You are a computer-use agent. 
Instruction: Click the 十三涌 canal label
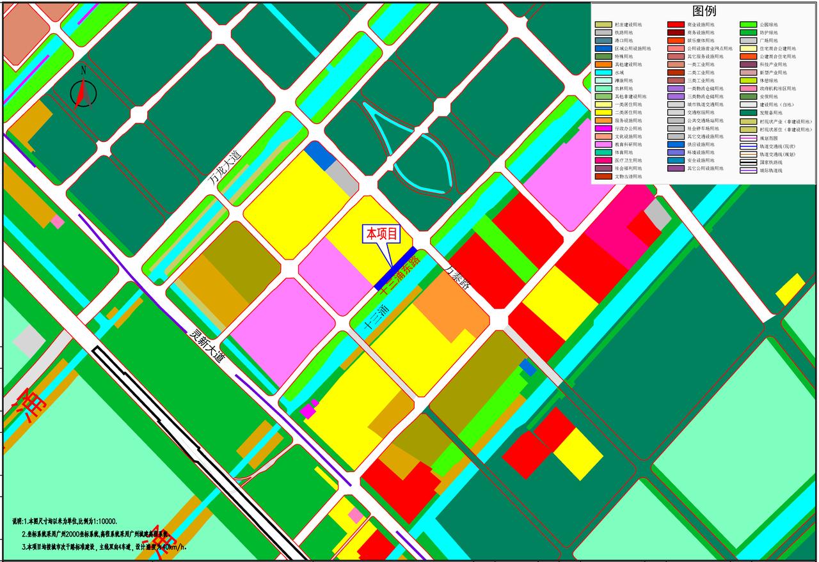click(376, 317)
